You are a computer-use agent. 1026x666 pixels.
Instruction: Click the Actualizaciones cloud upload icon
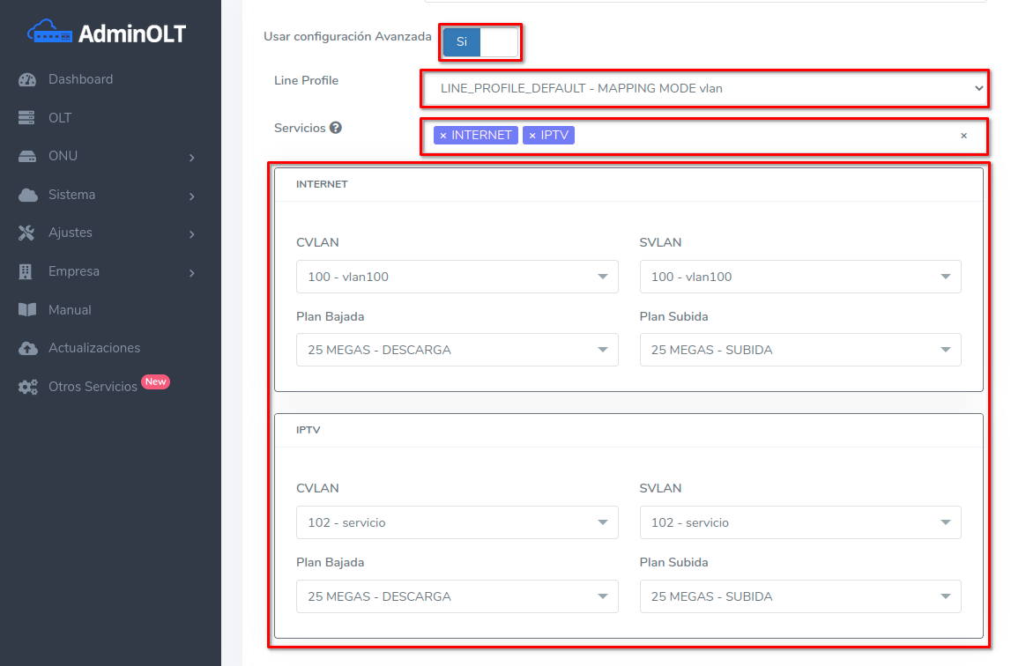(27, 349)
